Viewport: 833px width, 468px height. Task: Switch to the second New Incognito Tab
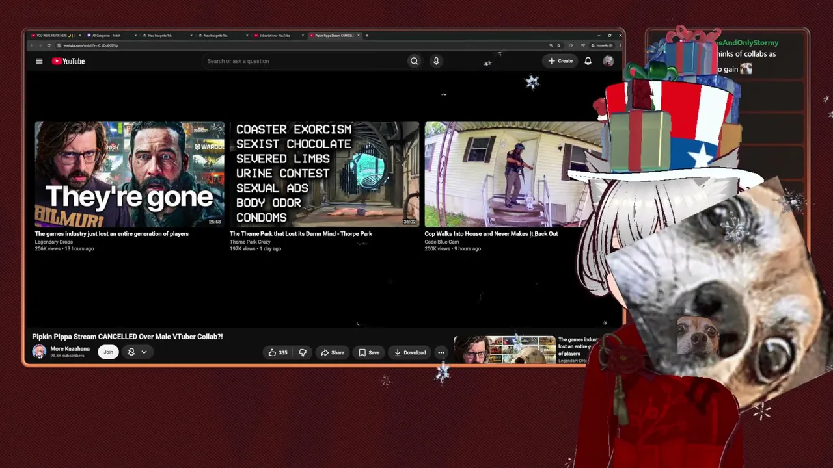click(223, 36)
